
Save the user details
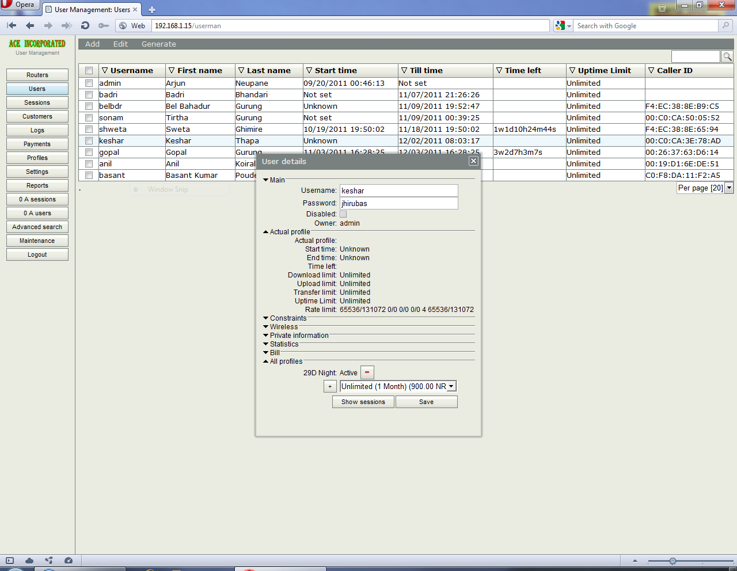[427, 402]
